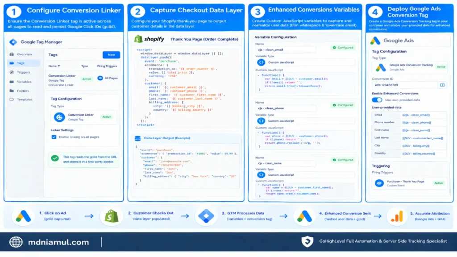The width and height of the screenshot is (457, 257).
Task: Click the Active badge in the Conversion Linker list row
Action: pyautogui.click(x=87, y=79)
